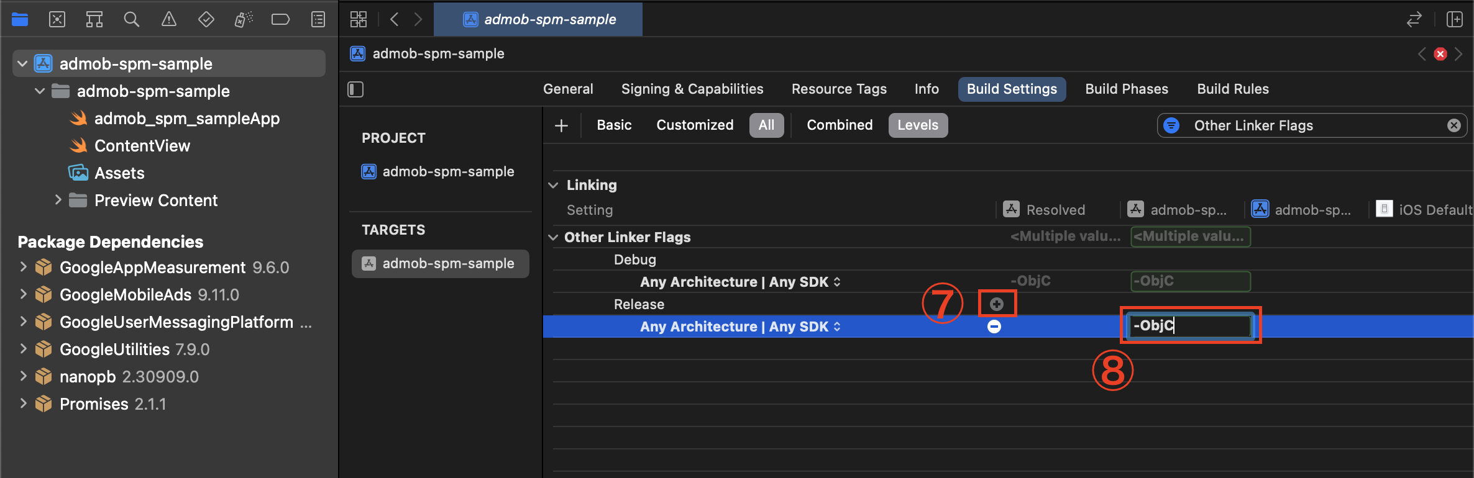Expand GoogleAppMeasurement package
1474x478 pixels.
pyautogui.click(x=23, y=267)
